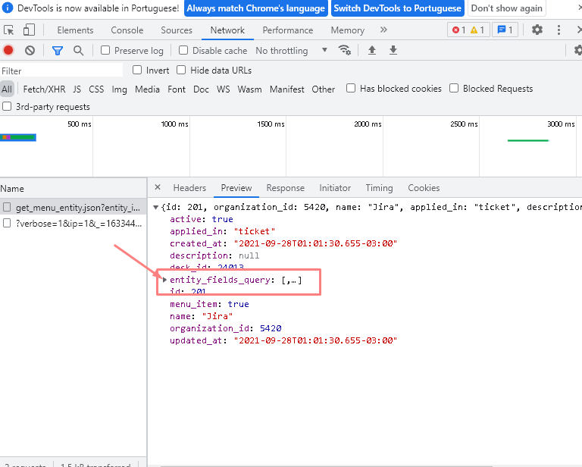Click the Name column header
The width and height of the screenshot is (582, 467).
(73, 188)
